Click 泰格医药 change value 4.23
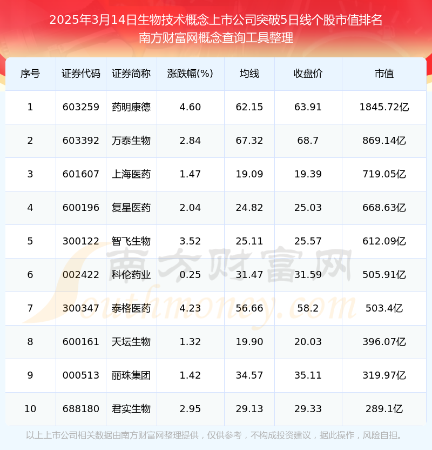 (x=190, y=308)
